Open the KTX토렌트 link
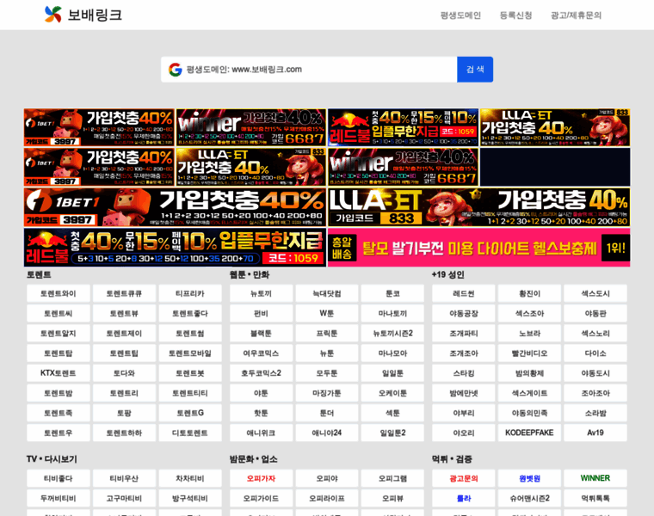This screenshot has height=516, width=654. (x=59, y=373)
